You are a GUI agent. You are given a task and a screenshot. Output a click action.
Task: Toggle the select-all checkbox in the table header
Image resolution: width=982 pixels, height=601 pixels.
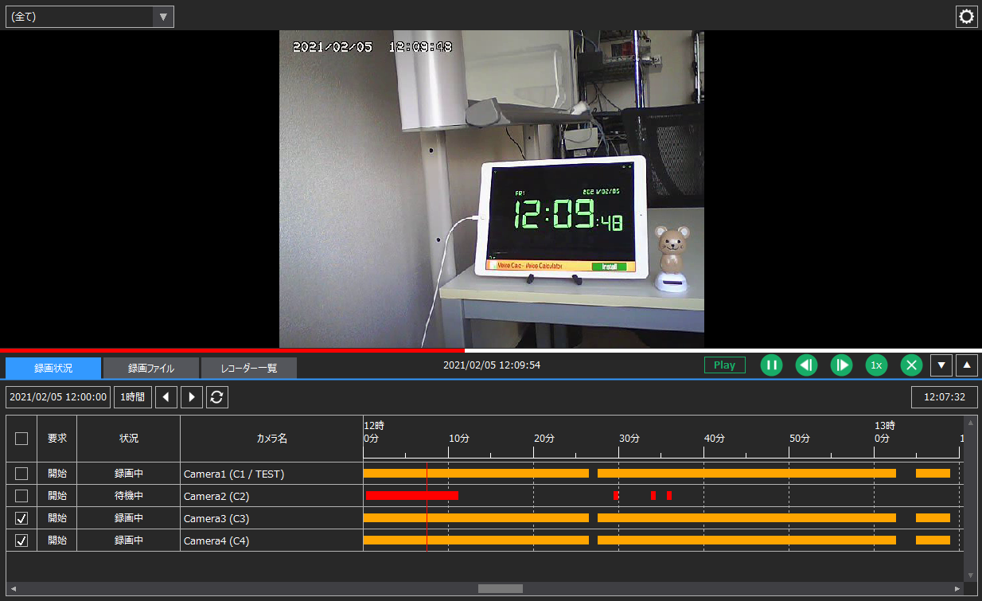coord(21,438)
